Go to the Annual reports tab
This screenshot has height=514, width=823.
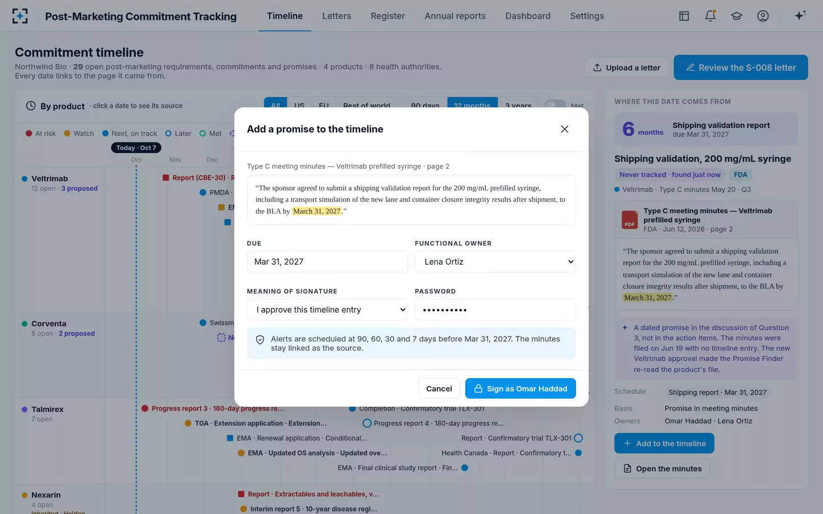455,16
